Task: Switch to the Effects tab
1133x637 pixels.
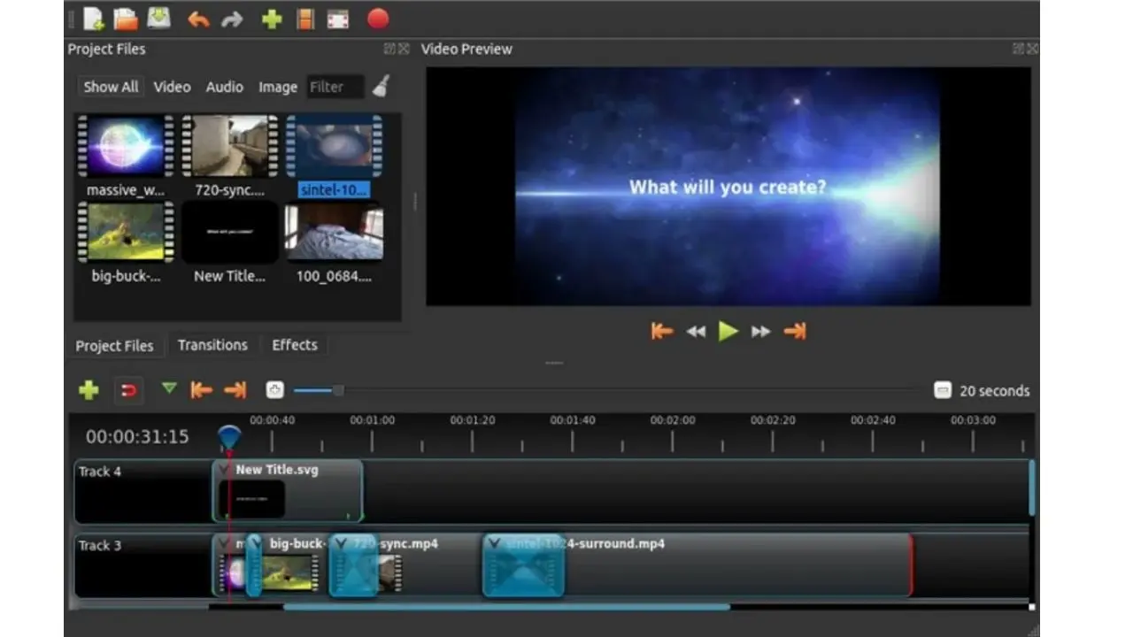Action: (x=295, y=345)
